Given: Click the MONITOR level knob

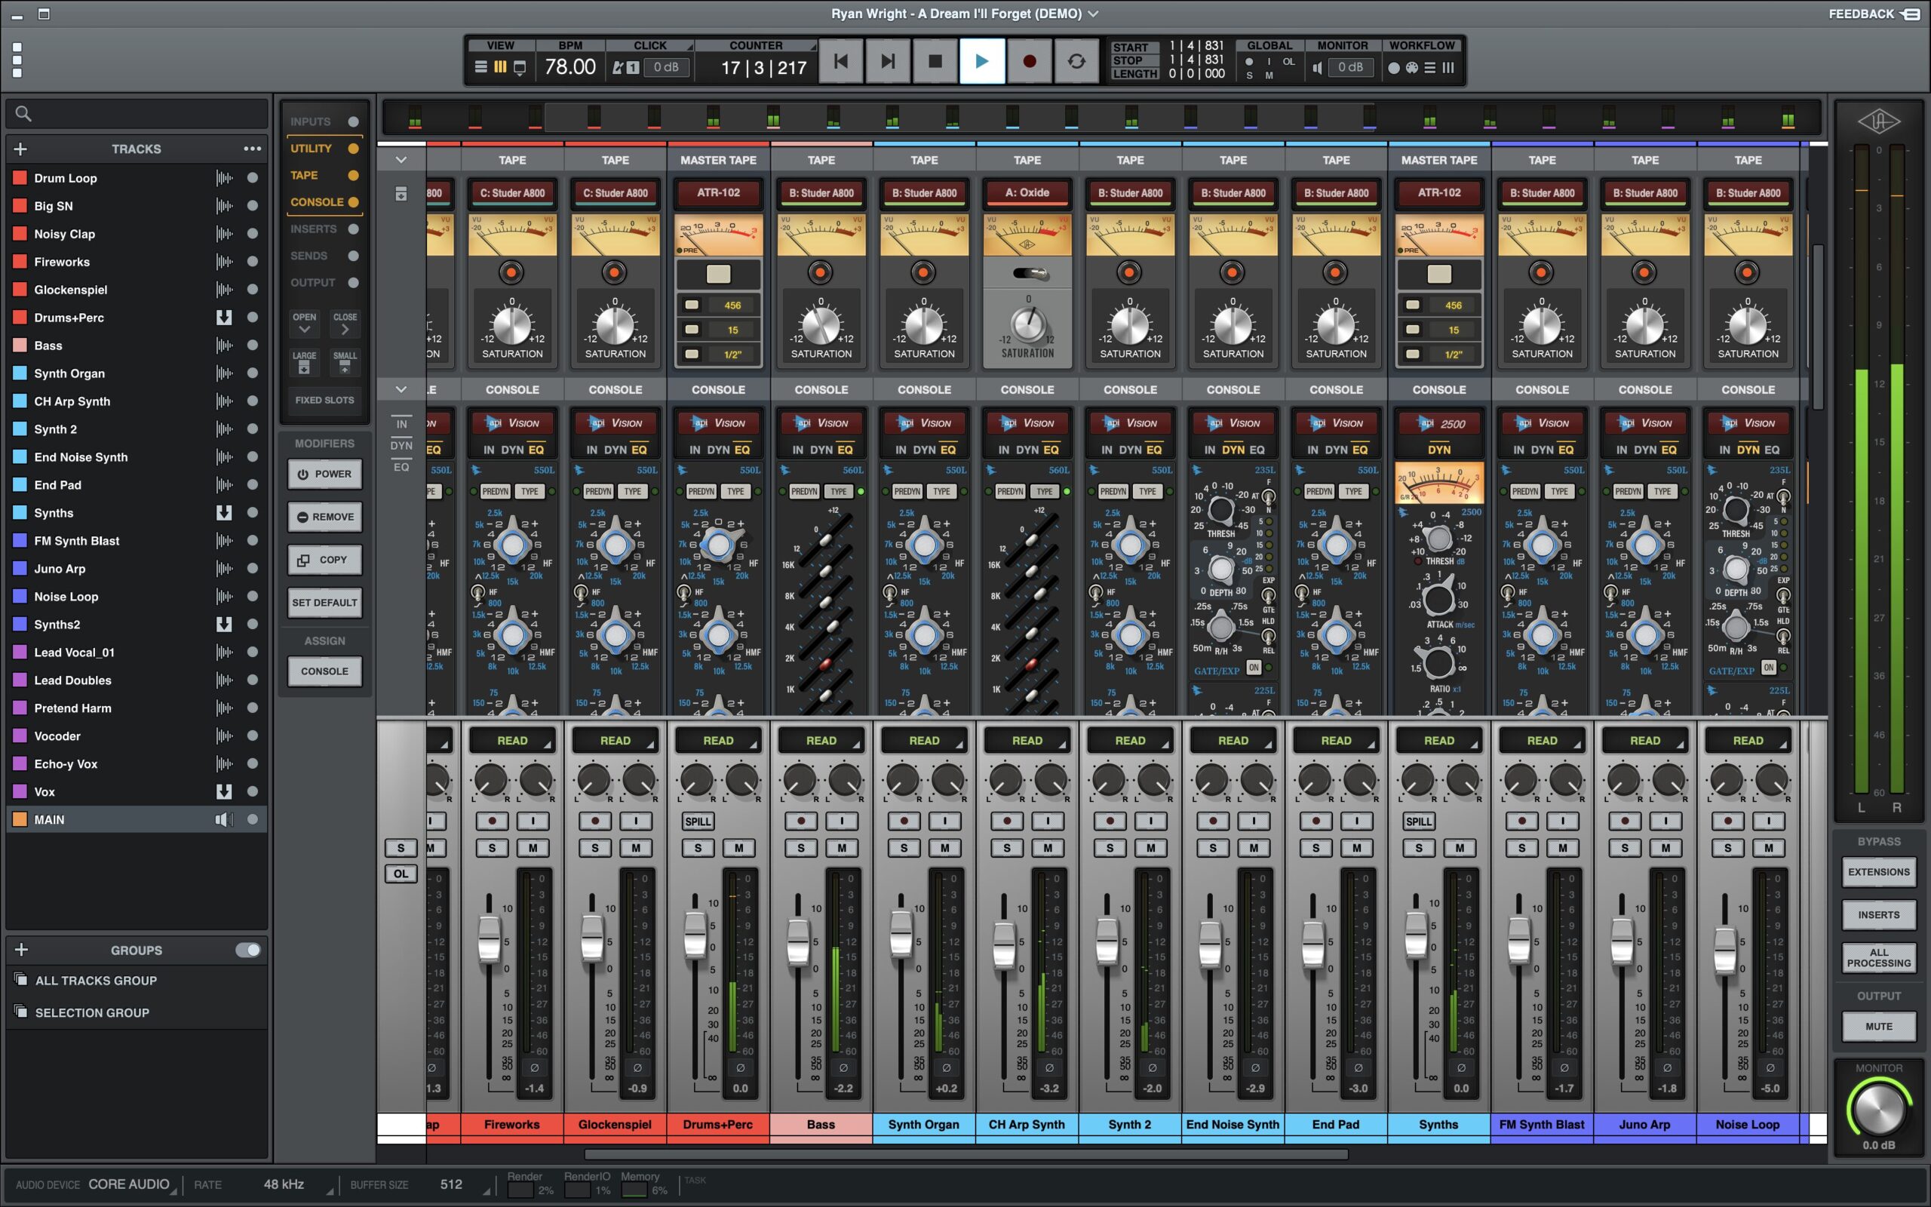Looking at the screenshot, I should (x=1878, y=1109).
